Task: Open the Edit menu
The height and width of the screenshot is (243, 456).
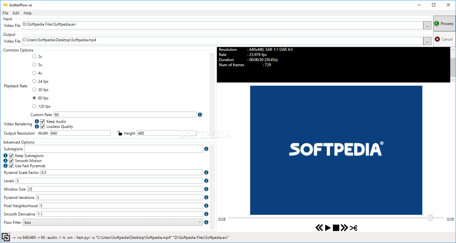Action: 16,13
